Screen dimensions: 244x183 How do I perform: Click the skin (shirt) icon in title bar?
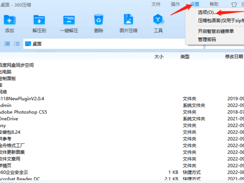[x=234, y=4]
